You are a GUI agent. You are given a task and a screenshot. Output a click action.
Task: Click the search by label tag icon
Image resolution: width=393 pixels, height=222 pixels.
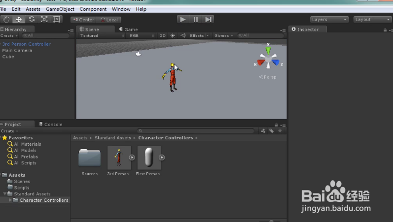click(x=271, y=130)
